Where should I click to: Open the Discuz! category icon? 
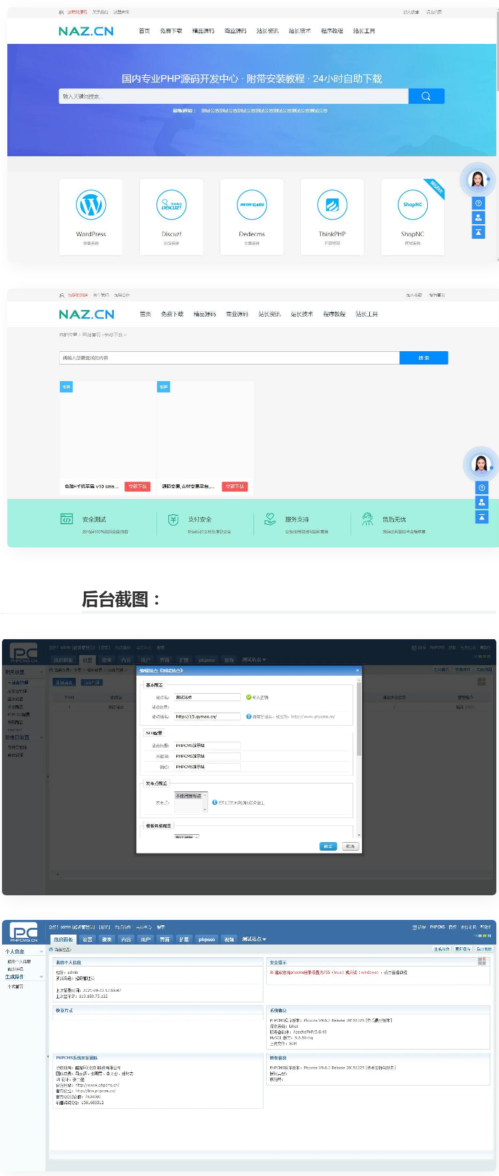coord(171,205)
